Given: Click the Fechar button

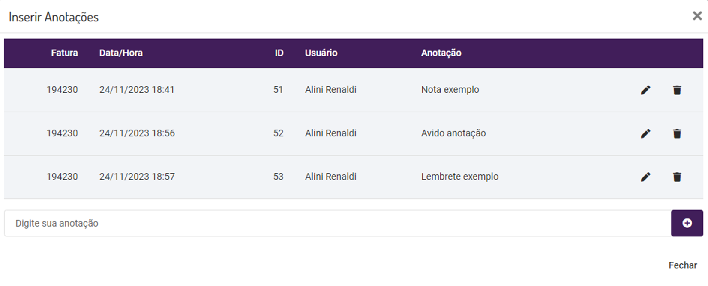Looking at the screenshot, I should pyautogui.click(x=683, y=265).
